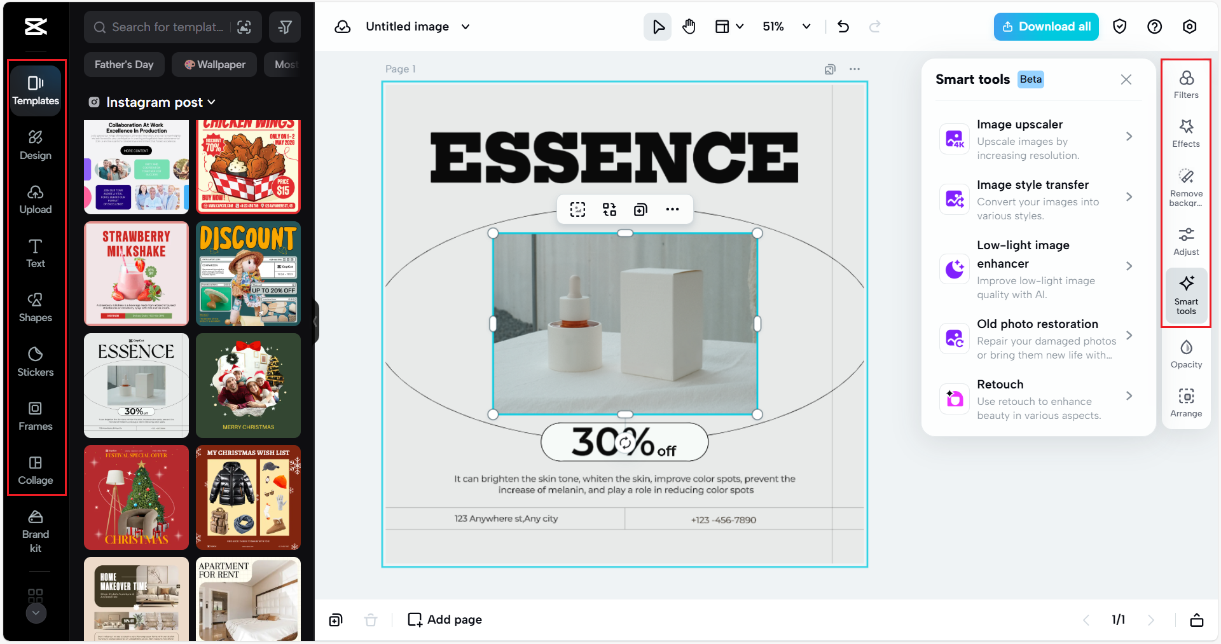
Task: Open the layout resize dropdown
Action: coord(729,27)
